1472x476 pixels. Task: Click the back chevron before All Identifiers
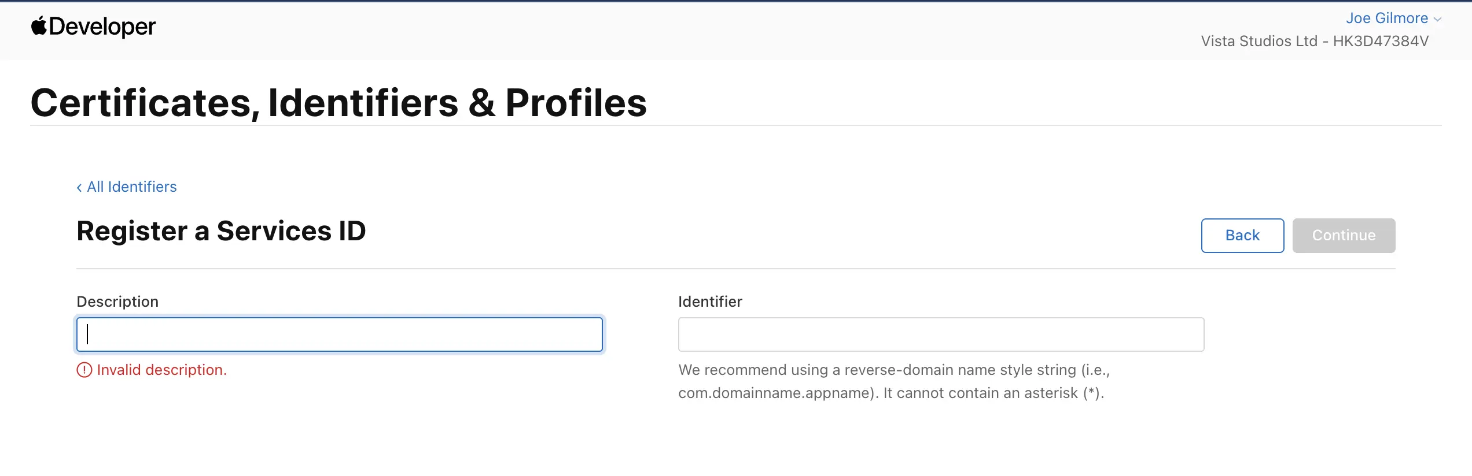point(79,187)
